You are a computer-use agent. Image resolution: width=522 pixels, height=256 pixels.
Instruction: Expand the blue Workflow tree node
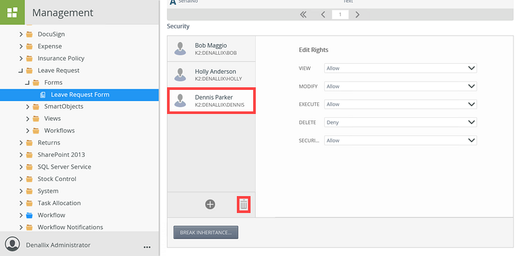[x=21, y=215]
